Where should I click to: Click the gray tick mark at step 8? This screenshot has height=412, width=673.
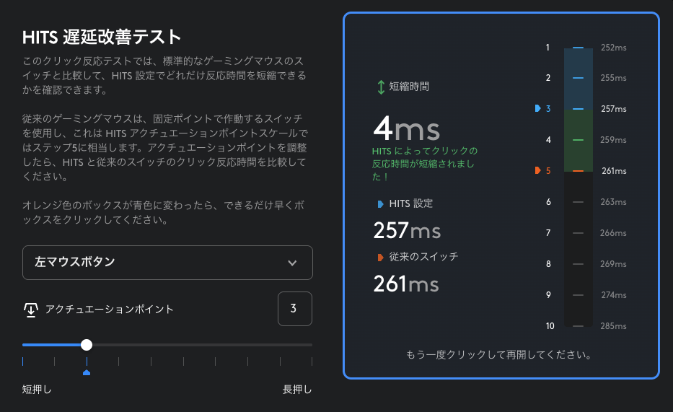coord(578,264)
